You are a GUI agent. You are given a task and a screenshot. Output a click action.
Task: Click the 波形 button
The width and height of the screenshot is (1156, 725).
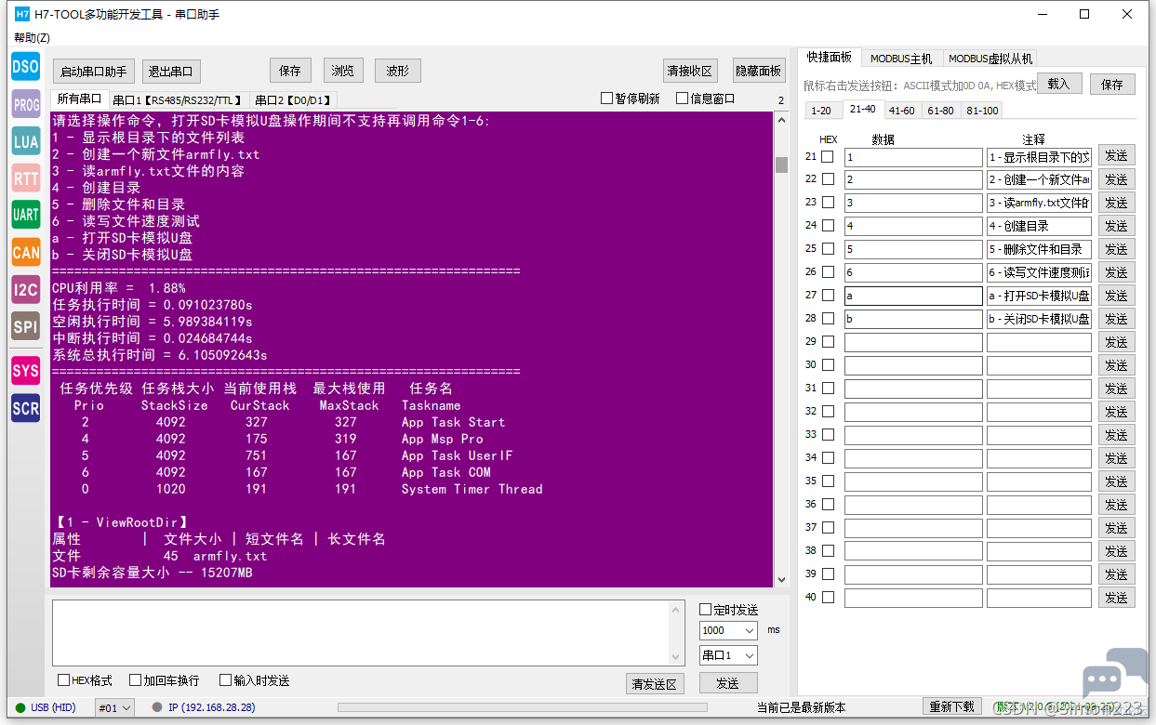point(398,71)
